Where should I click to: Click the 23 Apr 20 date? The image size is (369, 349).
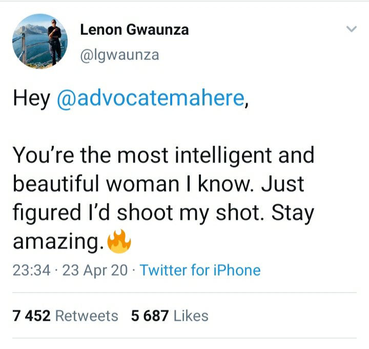point(95,270)
